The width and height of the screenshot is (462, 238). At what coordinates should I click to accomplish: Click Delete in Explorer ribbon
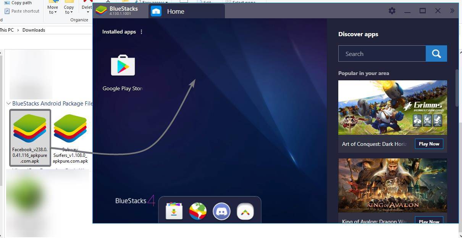(x=87, y=8)
